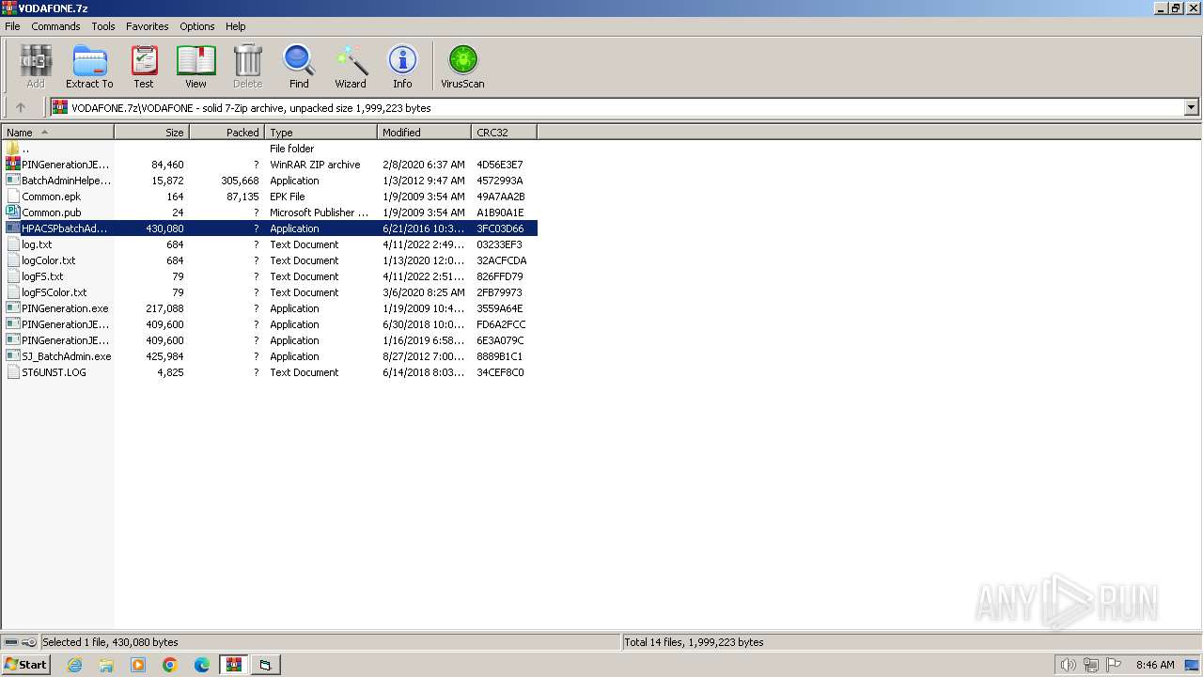Sort by Name column header

[x=57, y=133]
